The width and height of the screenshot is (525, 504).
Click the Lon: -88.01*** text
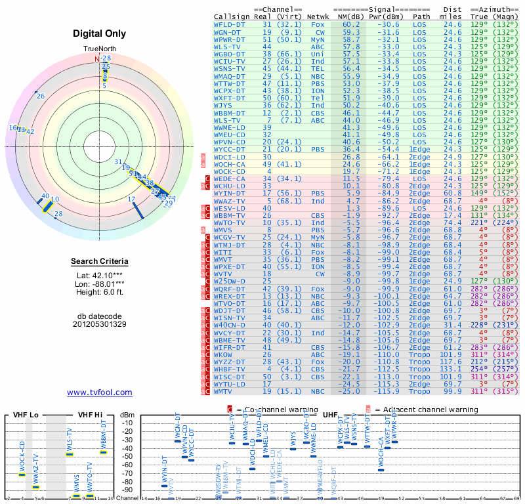pyautogui.click(x=100, y=284)
